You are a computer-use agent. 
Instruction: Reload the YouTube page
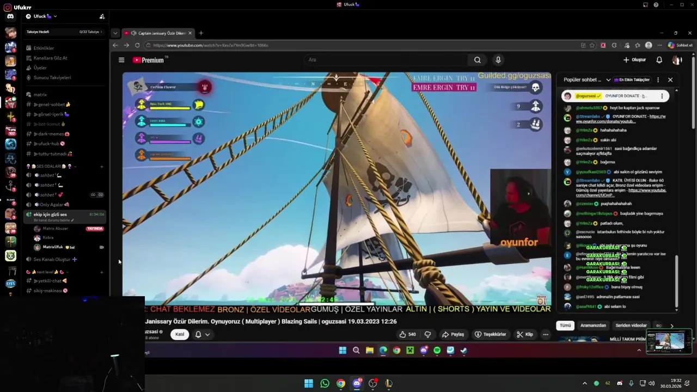[x=137, y=45]
